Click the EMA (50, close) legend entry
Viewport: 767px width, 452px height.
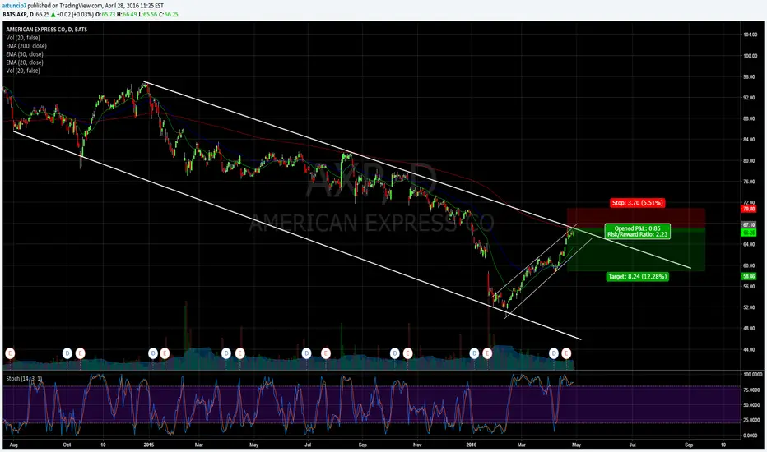coord(25,54)
